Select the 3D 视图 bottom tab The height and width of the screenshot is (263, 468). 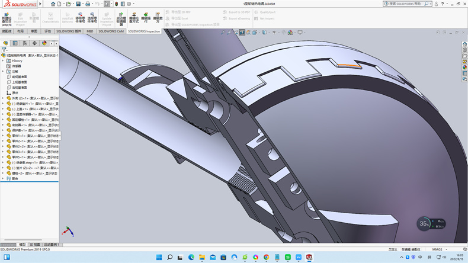36,244
